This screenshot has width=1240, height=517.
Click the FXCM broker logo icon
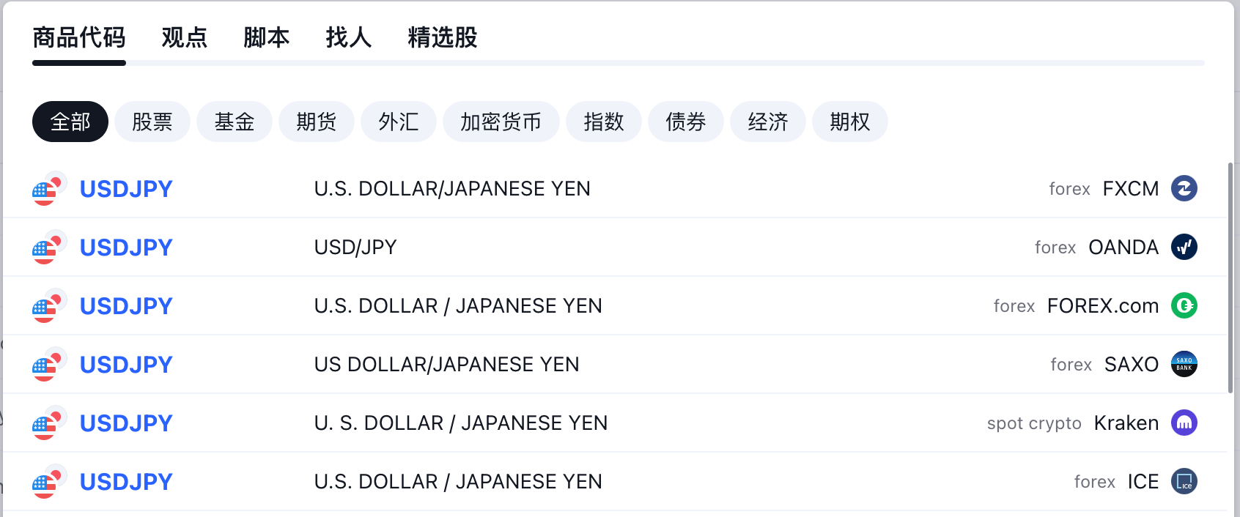click(x=1184, y=188)
